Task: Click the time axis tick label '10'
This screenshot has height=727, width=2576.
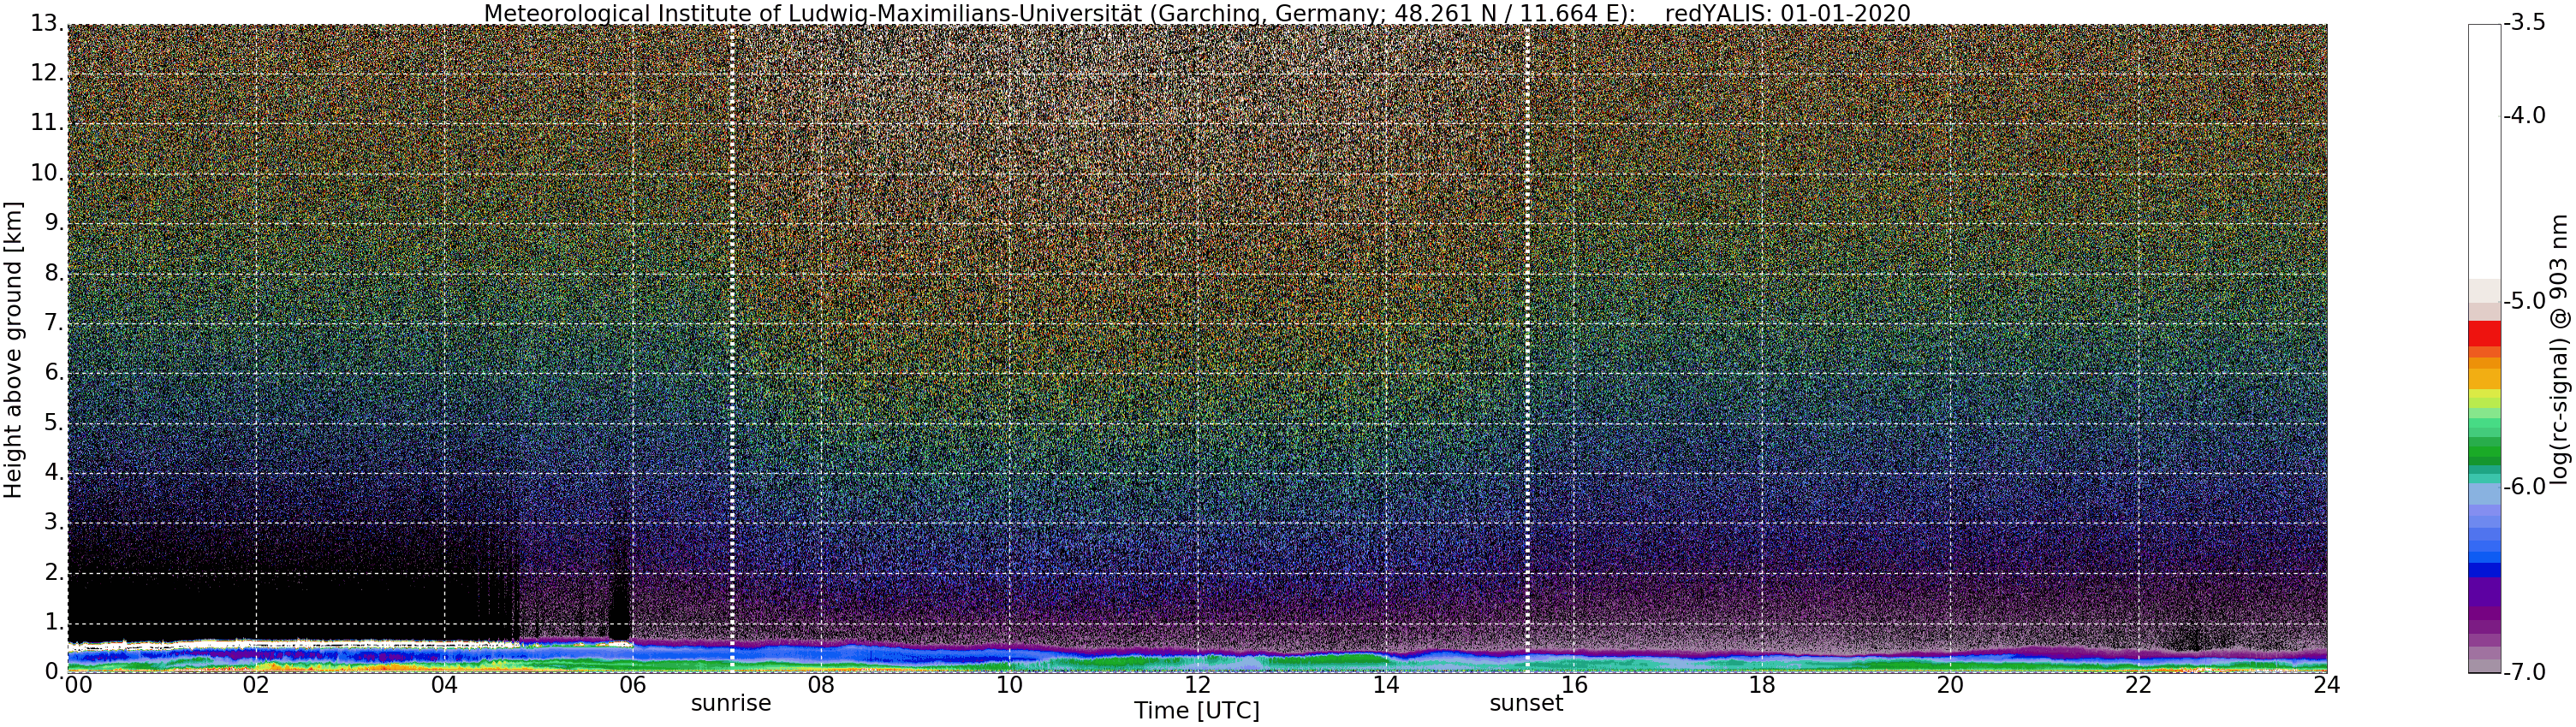Action: [x=1010, y=685]
